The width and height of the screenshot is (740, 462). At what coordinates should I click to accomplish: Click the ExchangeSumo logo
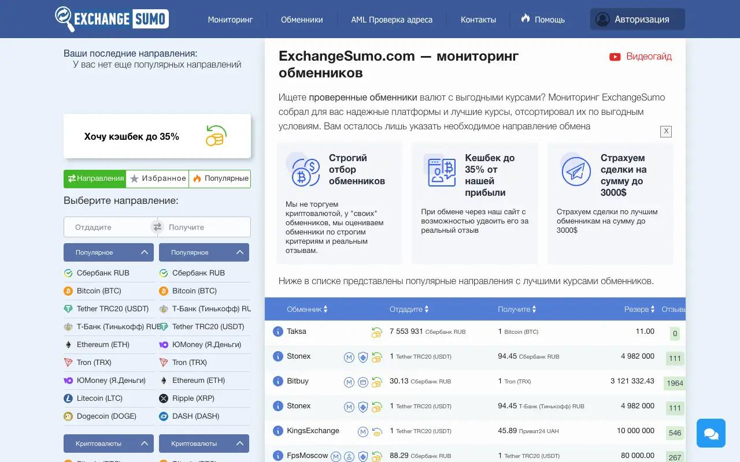click(112, 19)
